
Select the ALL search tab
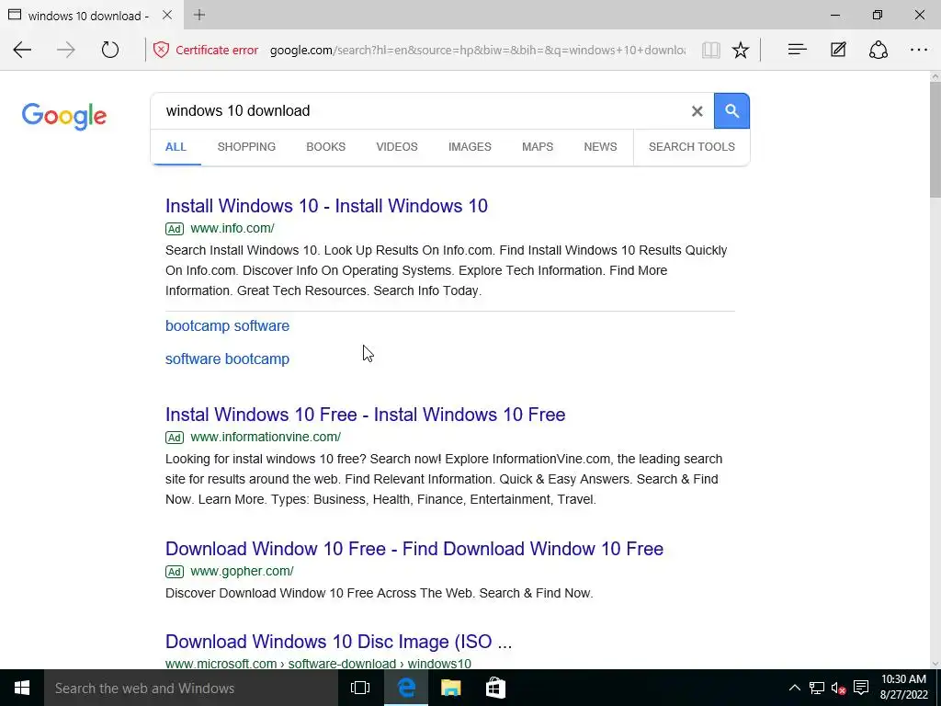pyautogui.click(x=176, y=147)
